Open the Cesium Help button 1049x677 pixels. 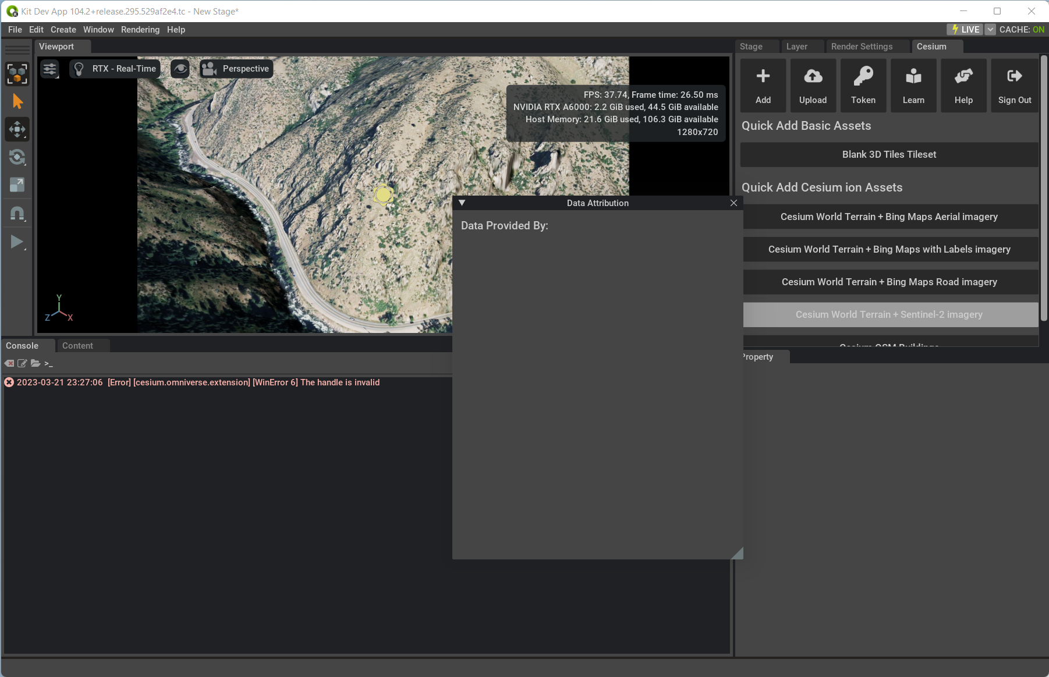click(x=963, y=86)
